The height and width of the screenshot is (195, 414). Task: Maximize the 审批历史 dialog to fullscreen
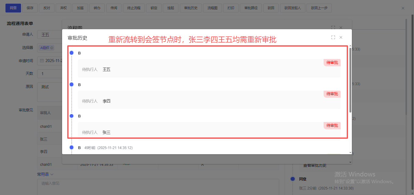[x=333, y=37]
